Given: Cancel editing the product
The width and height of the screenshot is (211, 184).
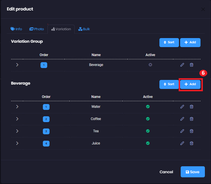Looking at the screenshot, I should [x=166, y=172].
